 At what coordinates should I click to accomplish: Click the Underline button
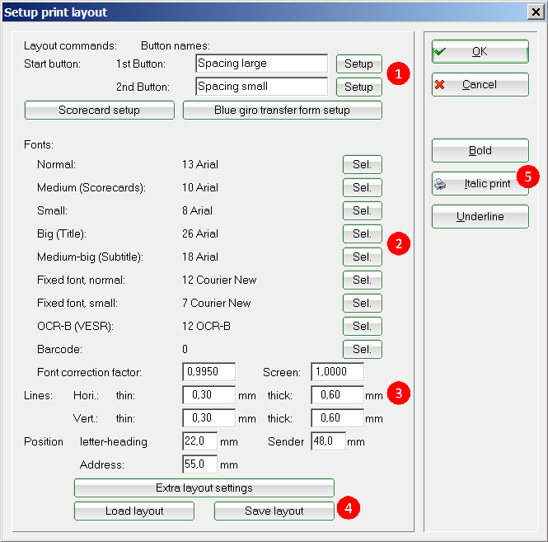point(480,217)
